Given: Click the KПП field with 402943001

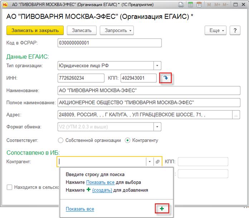Looking at the screenshot, I should (138, 78).
